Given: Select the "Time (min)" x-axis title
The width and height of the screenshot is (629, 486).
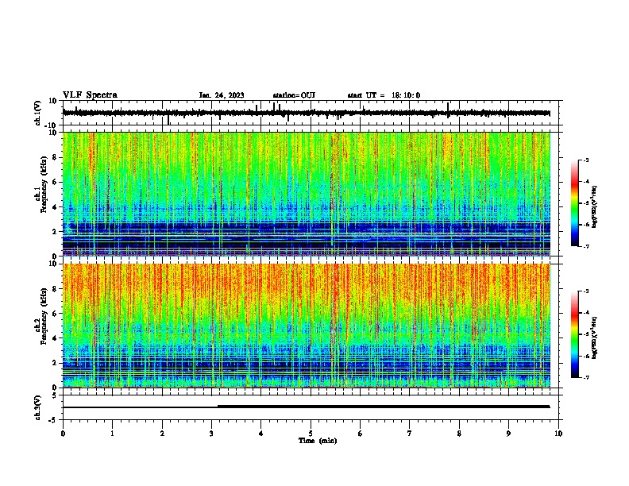Looking at the screenshot, I should coord(318,441).
